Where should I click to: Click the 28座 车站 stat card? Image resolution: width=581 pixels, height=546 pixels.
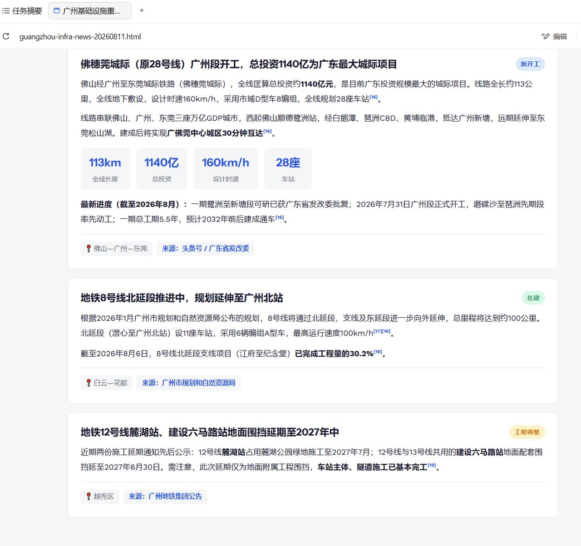[288, 168]
